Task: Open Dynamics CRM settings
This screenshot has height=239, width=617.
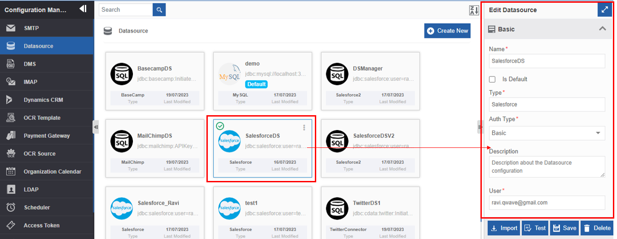Action: pyautogui.click(x=47, y=100)
